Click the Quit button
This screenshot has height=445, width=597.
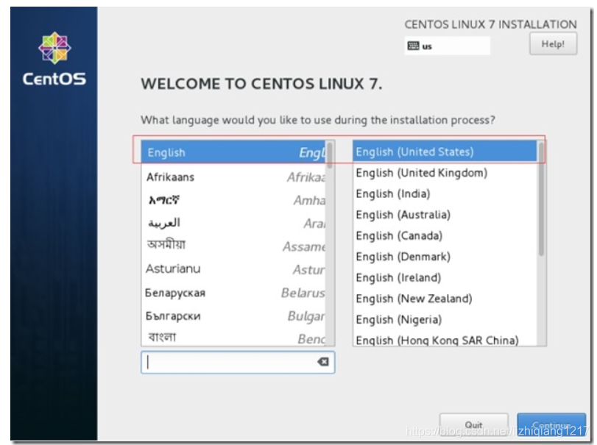click(473, 425)
